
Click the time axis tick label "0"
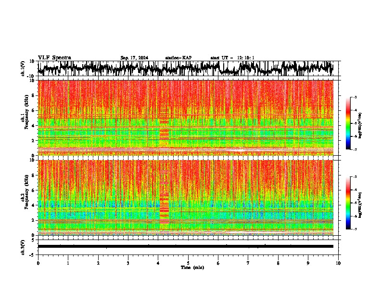click(x=38, y=263)
